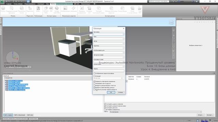The image size is (218, 122).
Task: Click the Найти первое button
Action: tap(8, 115)
